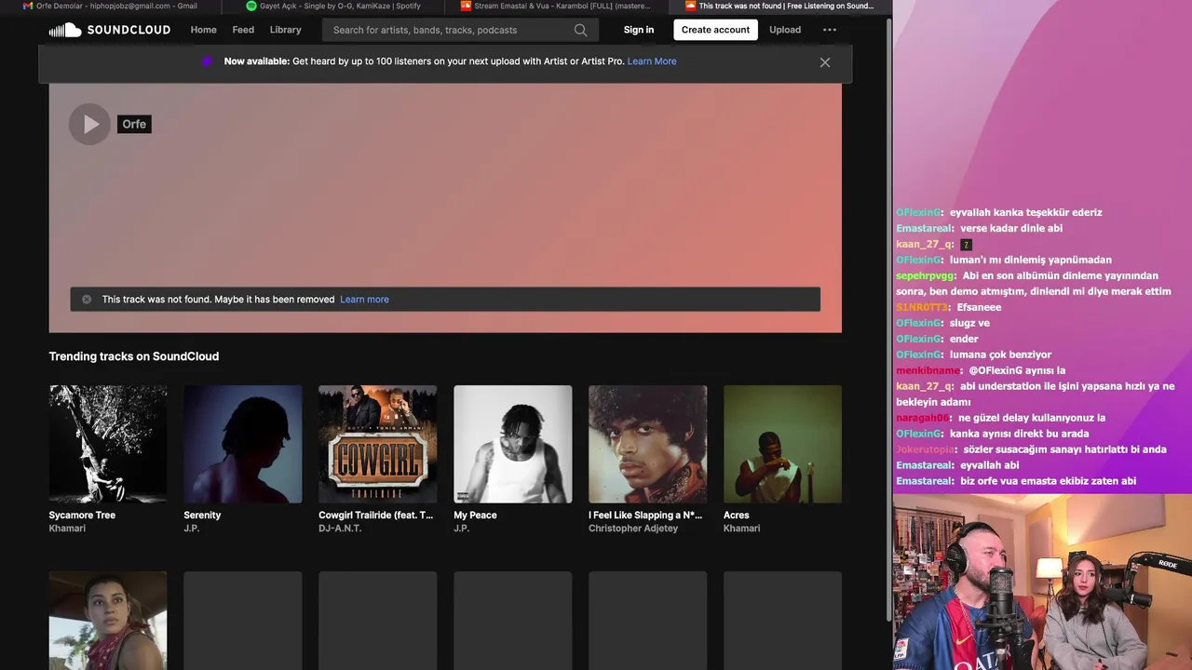
Task: Click chat username naragah06
Action: (x=923, y=418)
